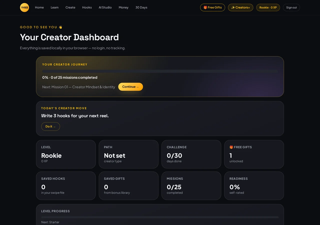Click '0% · 0 of 25 missions completed' text
The image size is (320, 225).
70,77
